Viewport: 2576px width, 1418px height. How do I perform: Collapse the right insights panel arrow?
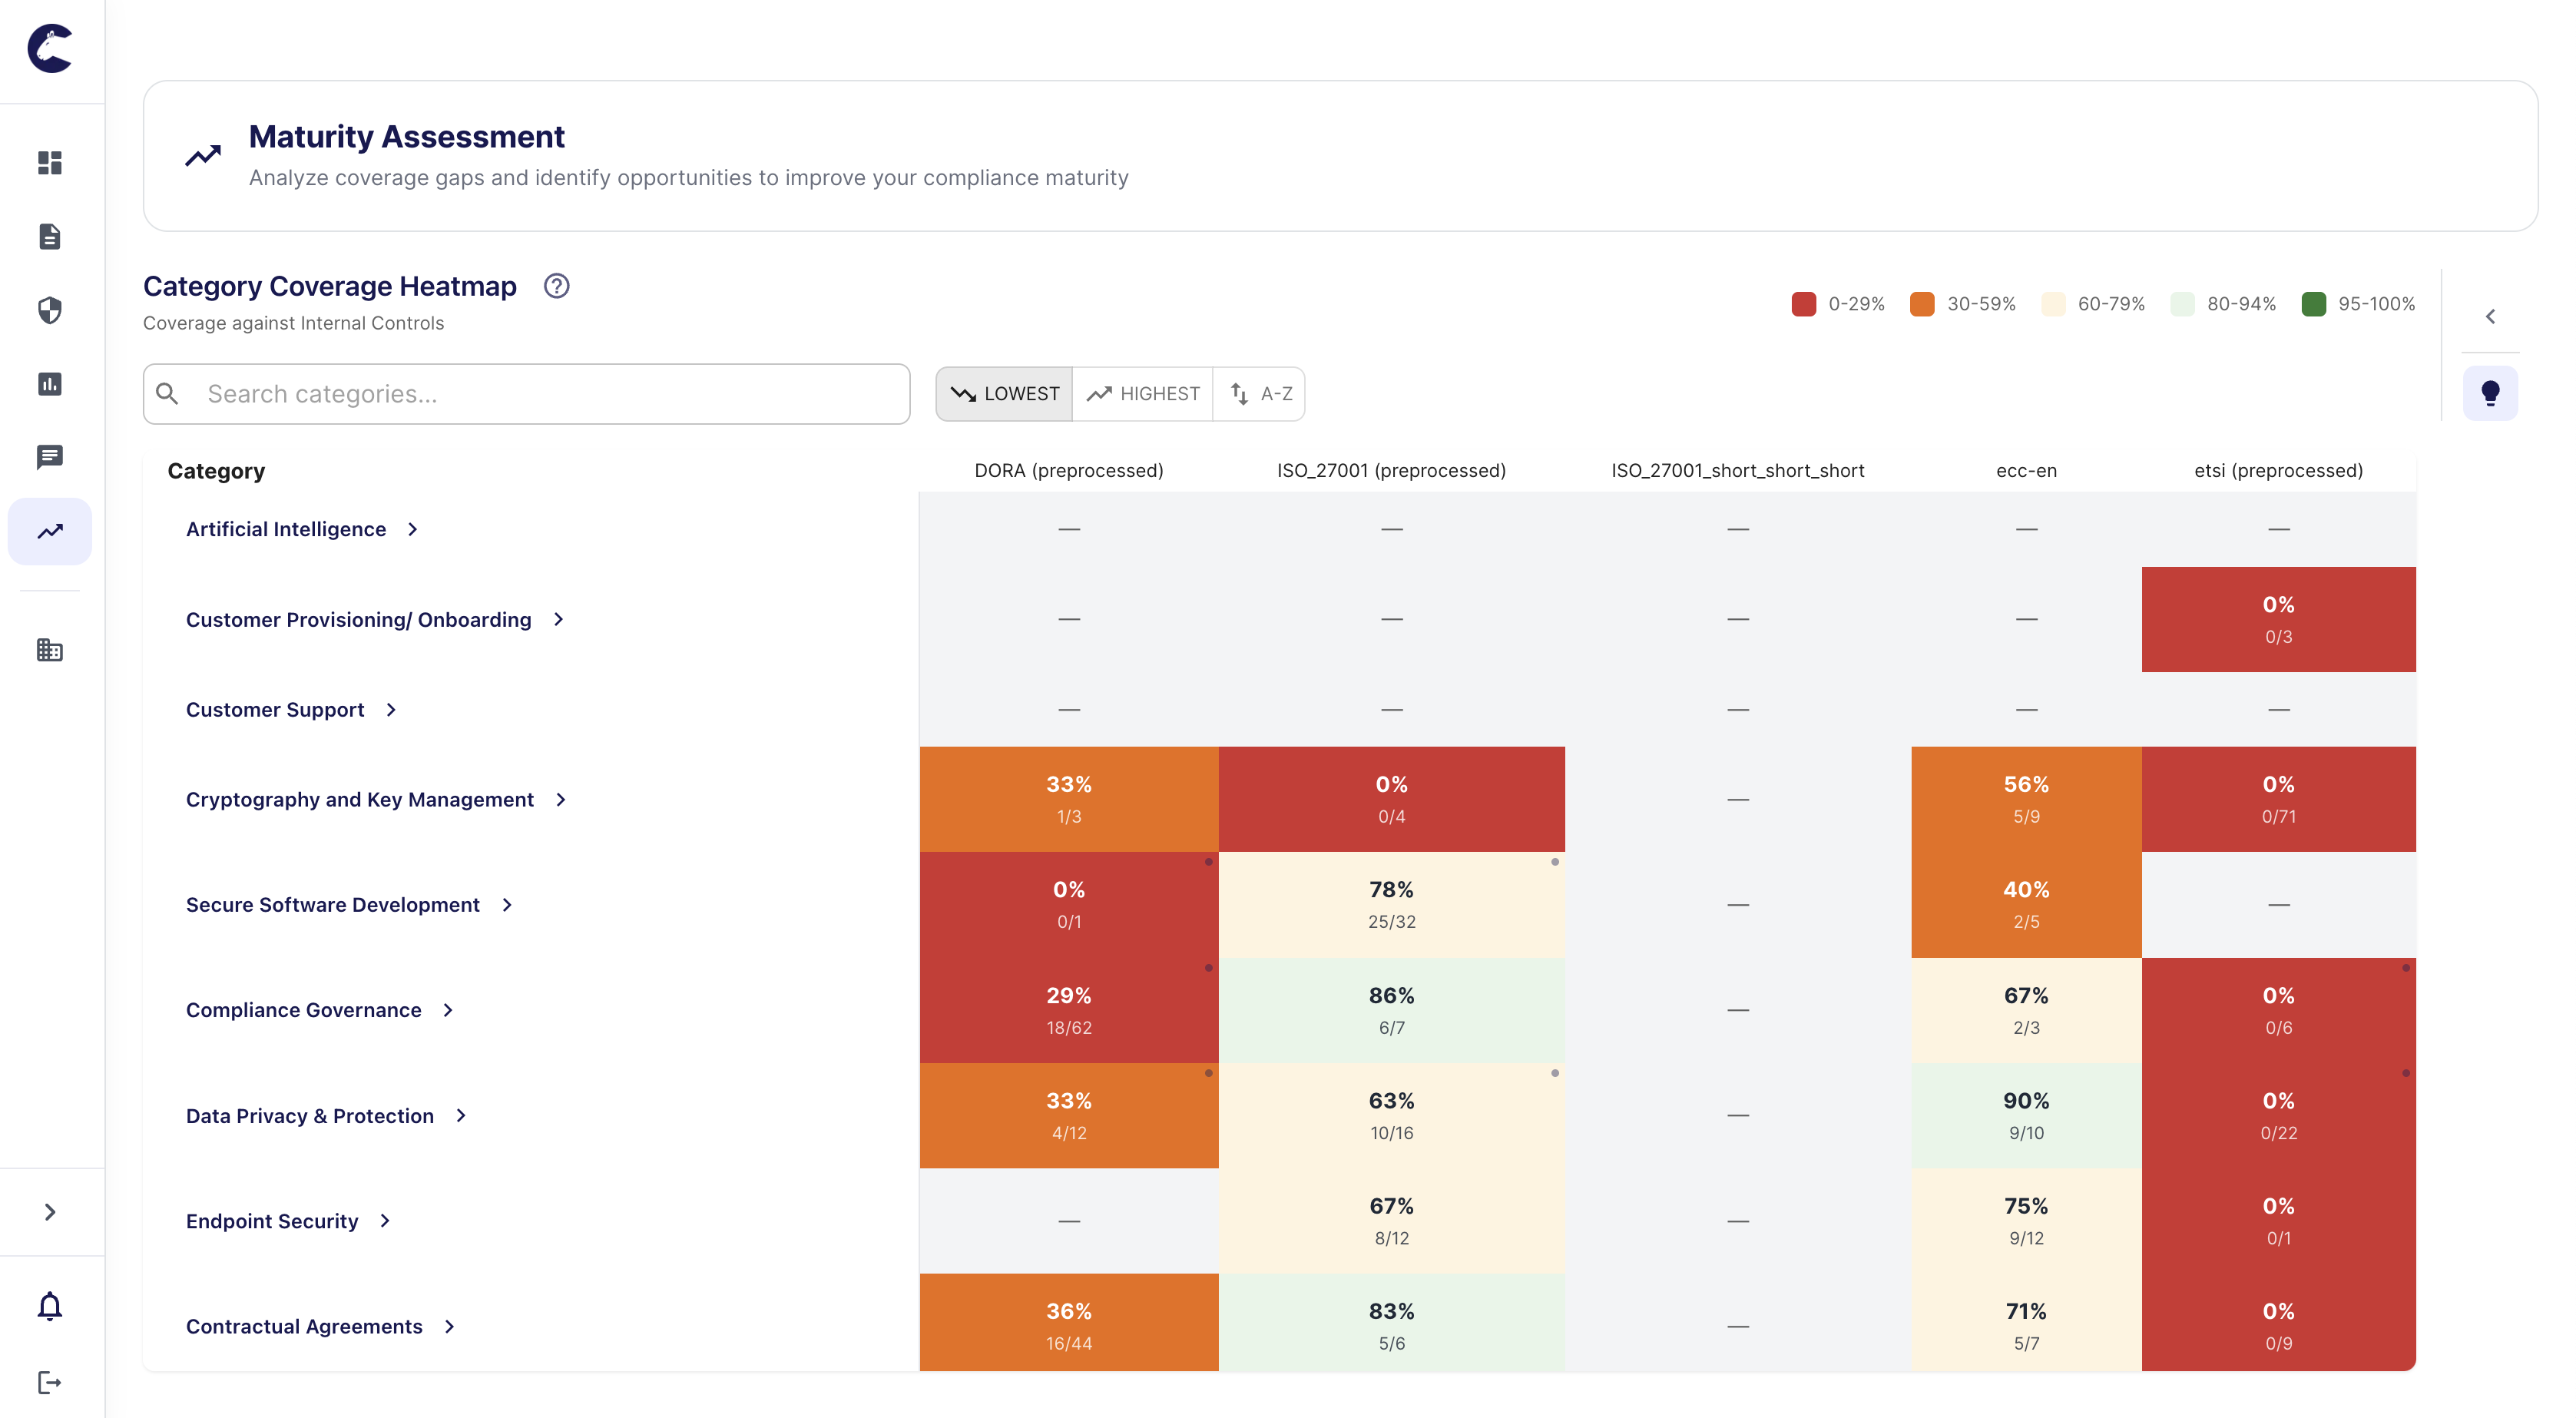(x=2490, y=317)
